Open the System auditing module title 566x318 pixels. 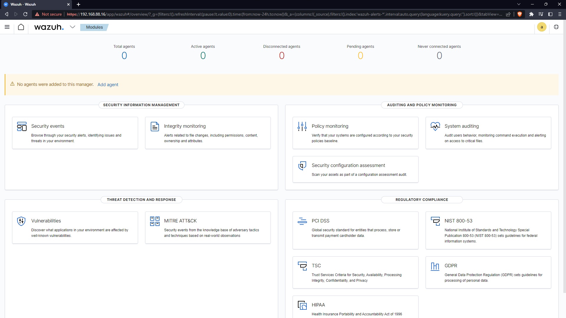[x=462, y=126]
